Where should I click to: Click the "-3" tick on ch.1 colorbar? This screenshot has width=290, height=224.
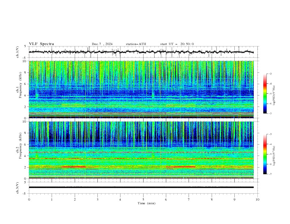click(270, 74)
